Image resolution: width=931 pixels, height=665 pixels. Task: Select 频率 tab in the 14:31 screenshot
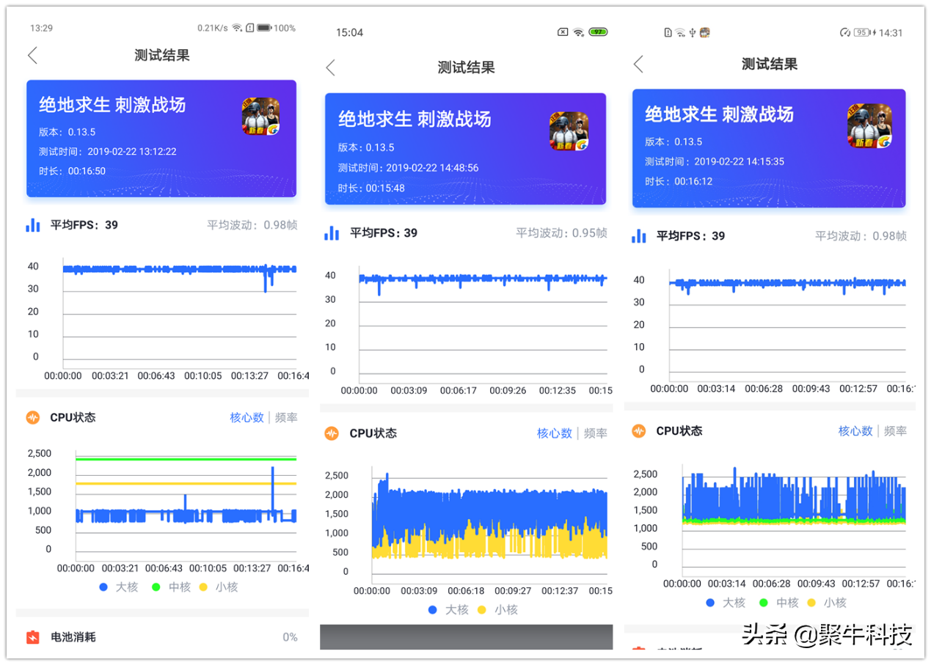895,431
